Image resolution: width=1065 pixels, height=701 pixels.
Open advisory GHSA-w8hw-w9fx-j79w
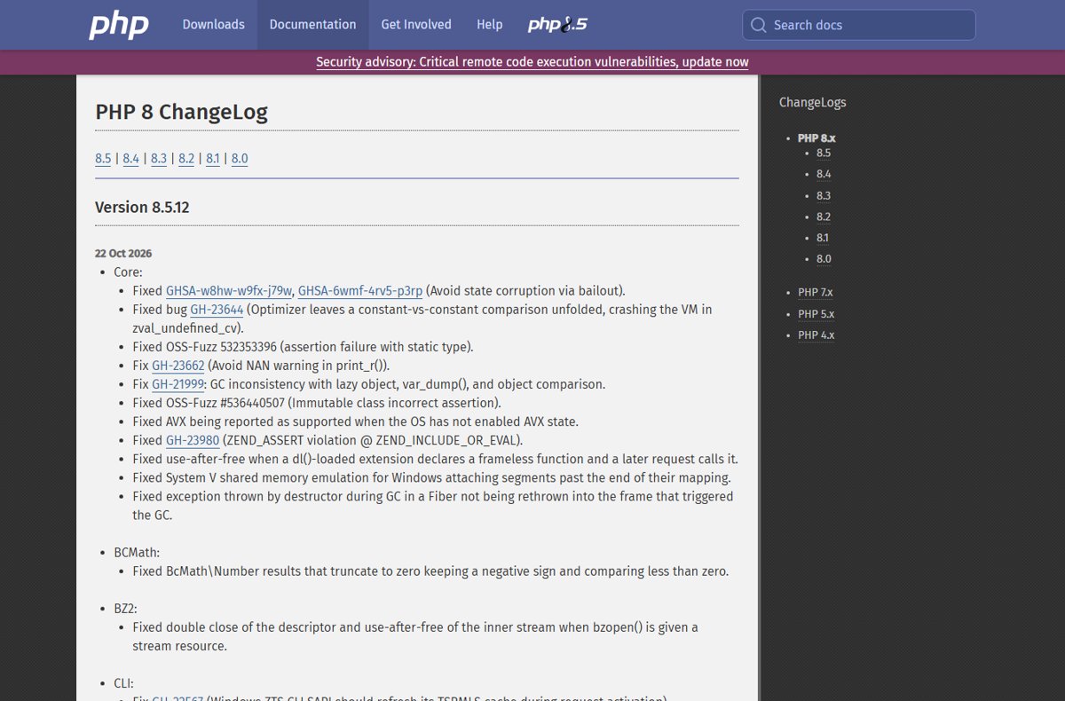229,291
